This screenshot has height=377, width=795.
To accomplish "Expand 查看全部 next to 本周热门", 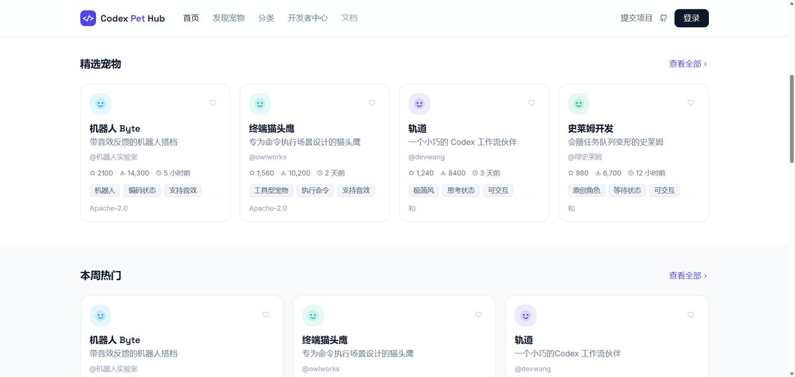I will coord(688,276).
